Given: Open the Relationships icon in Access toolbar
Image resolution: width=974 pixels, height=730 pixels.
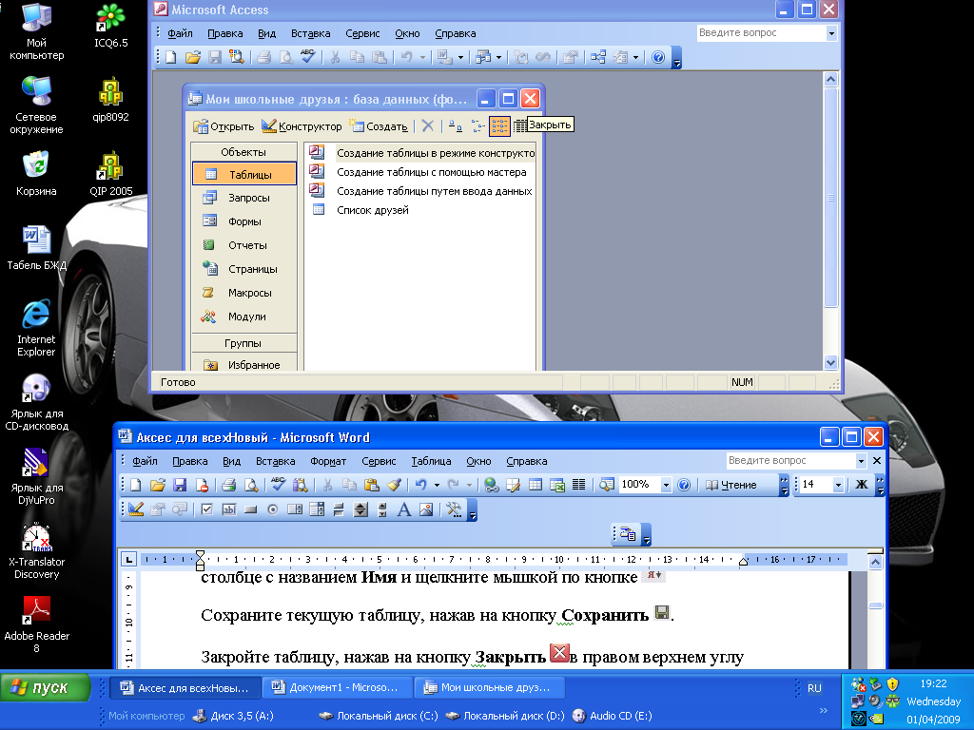Looking at the screenshot, I should [598, 58].
